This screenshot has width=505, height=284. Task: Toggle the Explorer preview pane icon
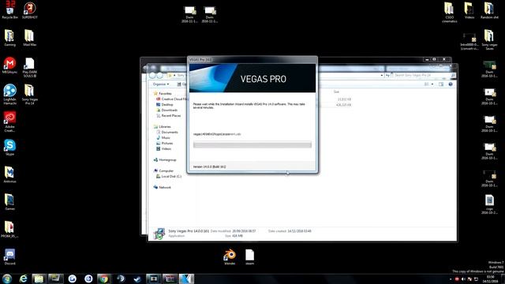(x=441, y=84)
